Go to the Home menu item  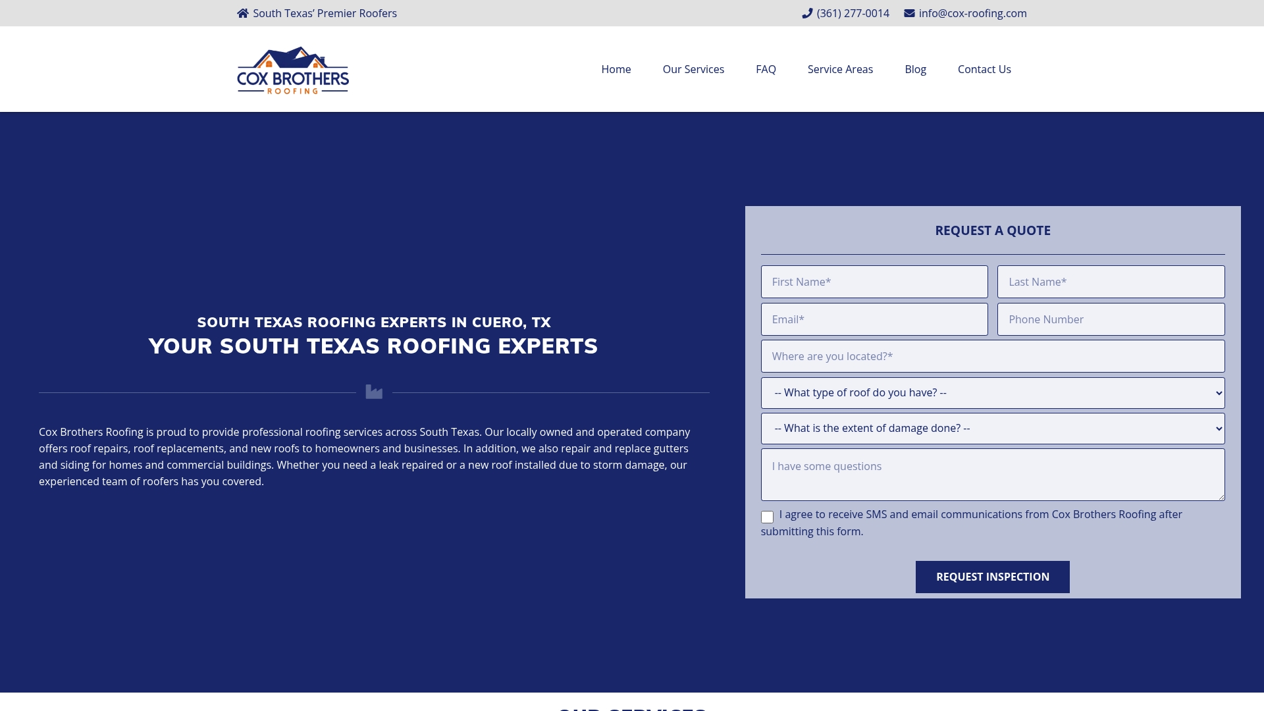click(x=616, y=69)
